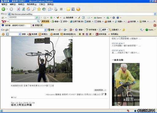The height and width of the screenshot is (113, 157).
Task: Click the green magnifier search button in Live toolbar
Action: (x=37, y=18)
